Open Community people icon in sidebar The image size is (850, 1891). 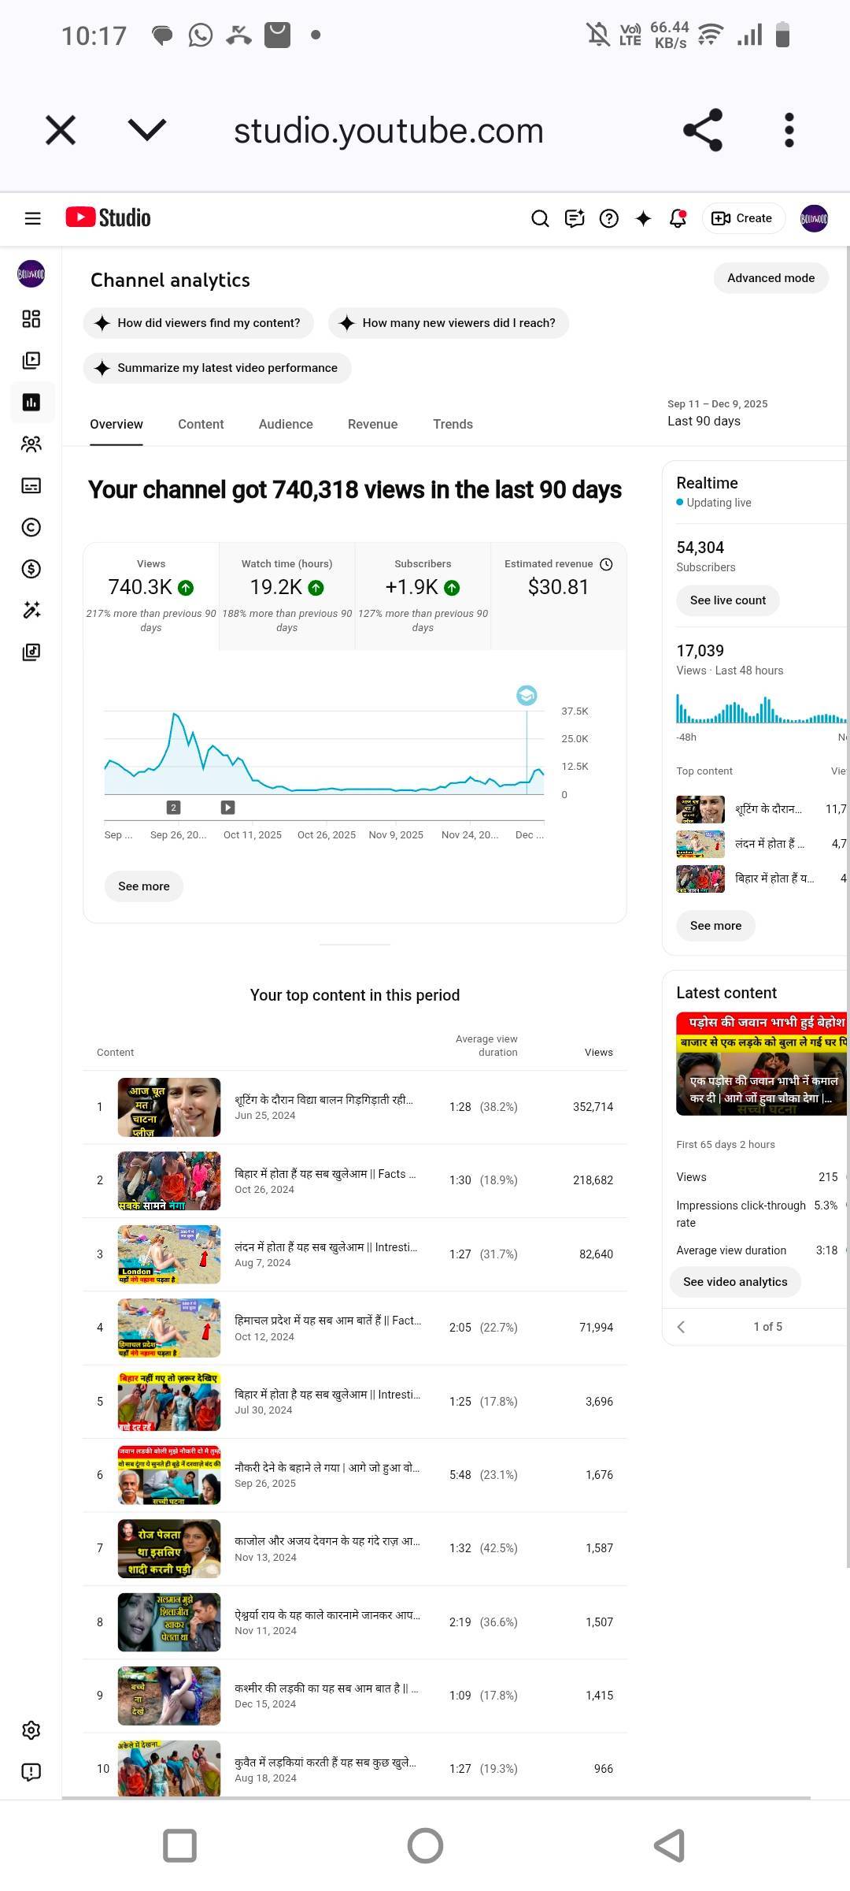[x=31, y=444]
